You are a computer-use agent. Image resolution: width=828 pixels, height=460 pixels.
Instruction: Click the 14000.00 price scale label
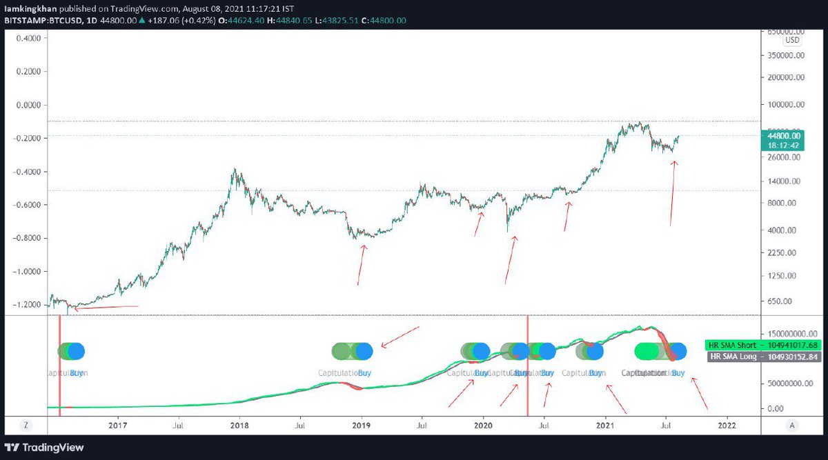click(x=784, y=181)
